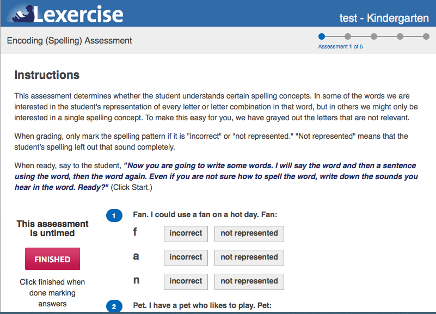Jump to second assessment progress dot

click(348, 37)
